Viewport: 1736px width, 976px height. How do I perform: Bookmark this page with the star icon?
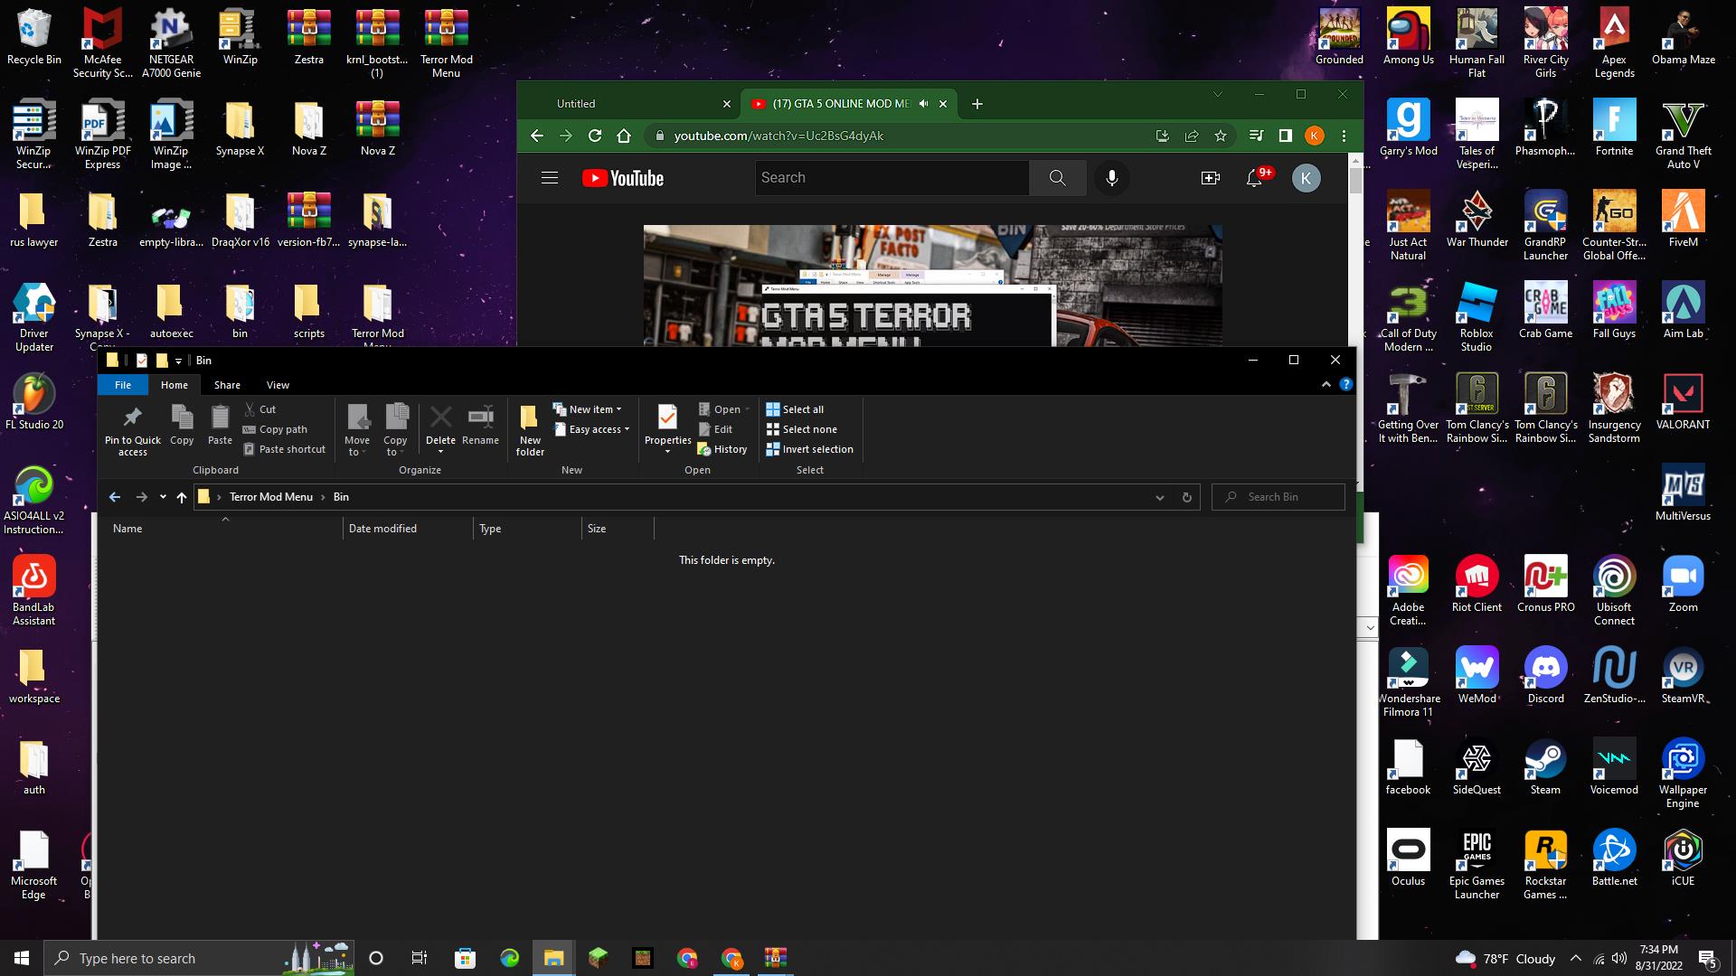click(1221, 136)
